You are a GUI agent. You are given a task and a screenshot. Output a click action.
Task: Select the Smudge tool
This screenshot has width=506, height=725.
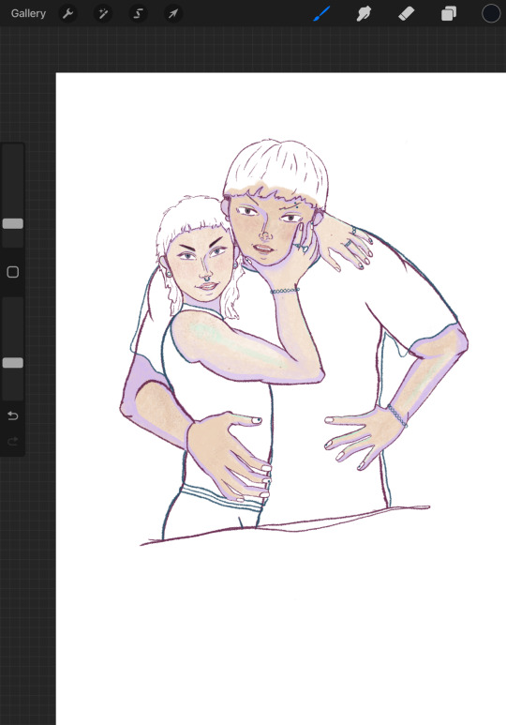point(364,14)
